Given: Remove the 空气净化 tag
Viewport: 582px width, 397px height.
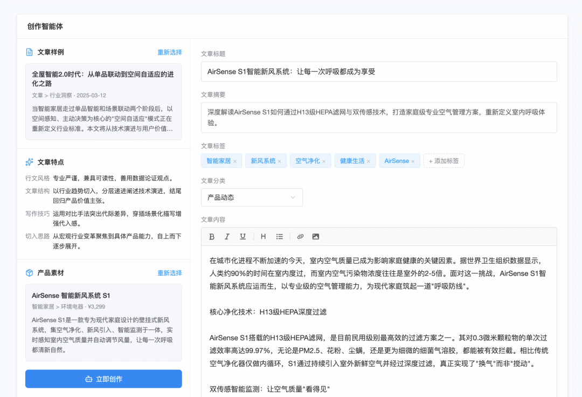Looking at the screenshot, I should click(324, 161).
